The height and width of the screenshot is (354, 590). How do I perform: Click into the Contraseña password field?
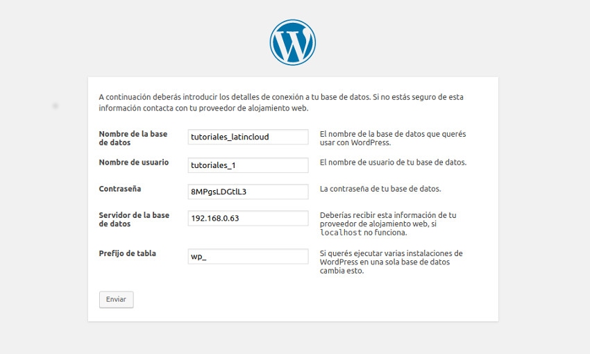[248, 192]
